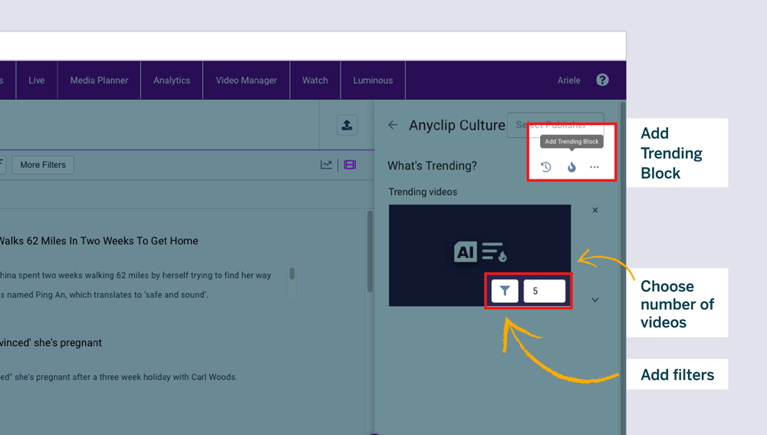767x435 pixels.
Task: Click the Carl Woods description line
Action: tap(118, 377)
